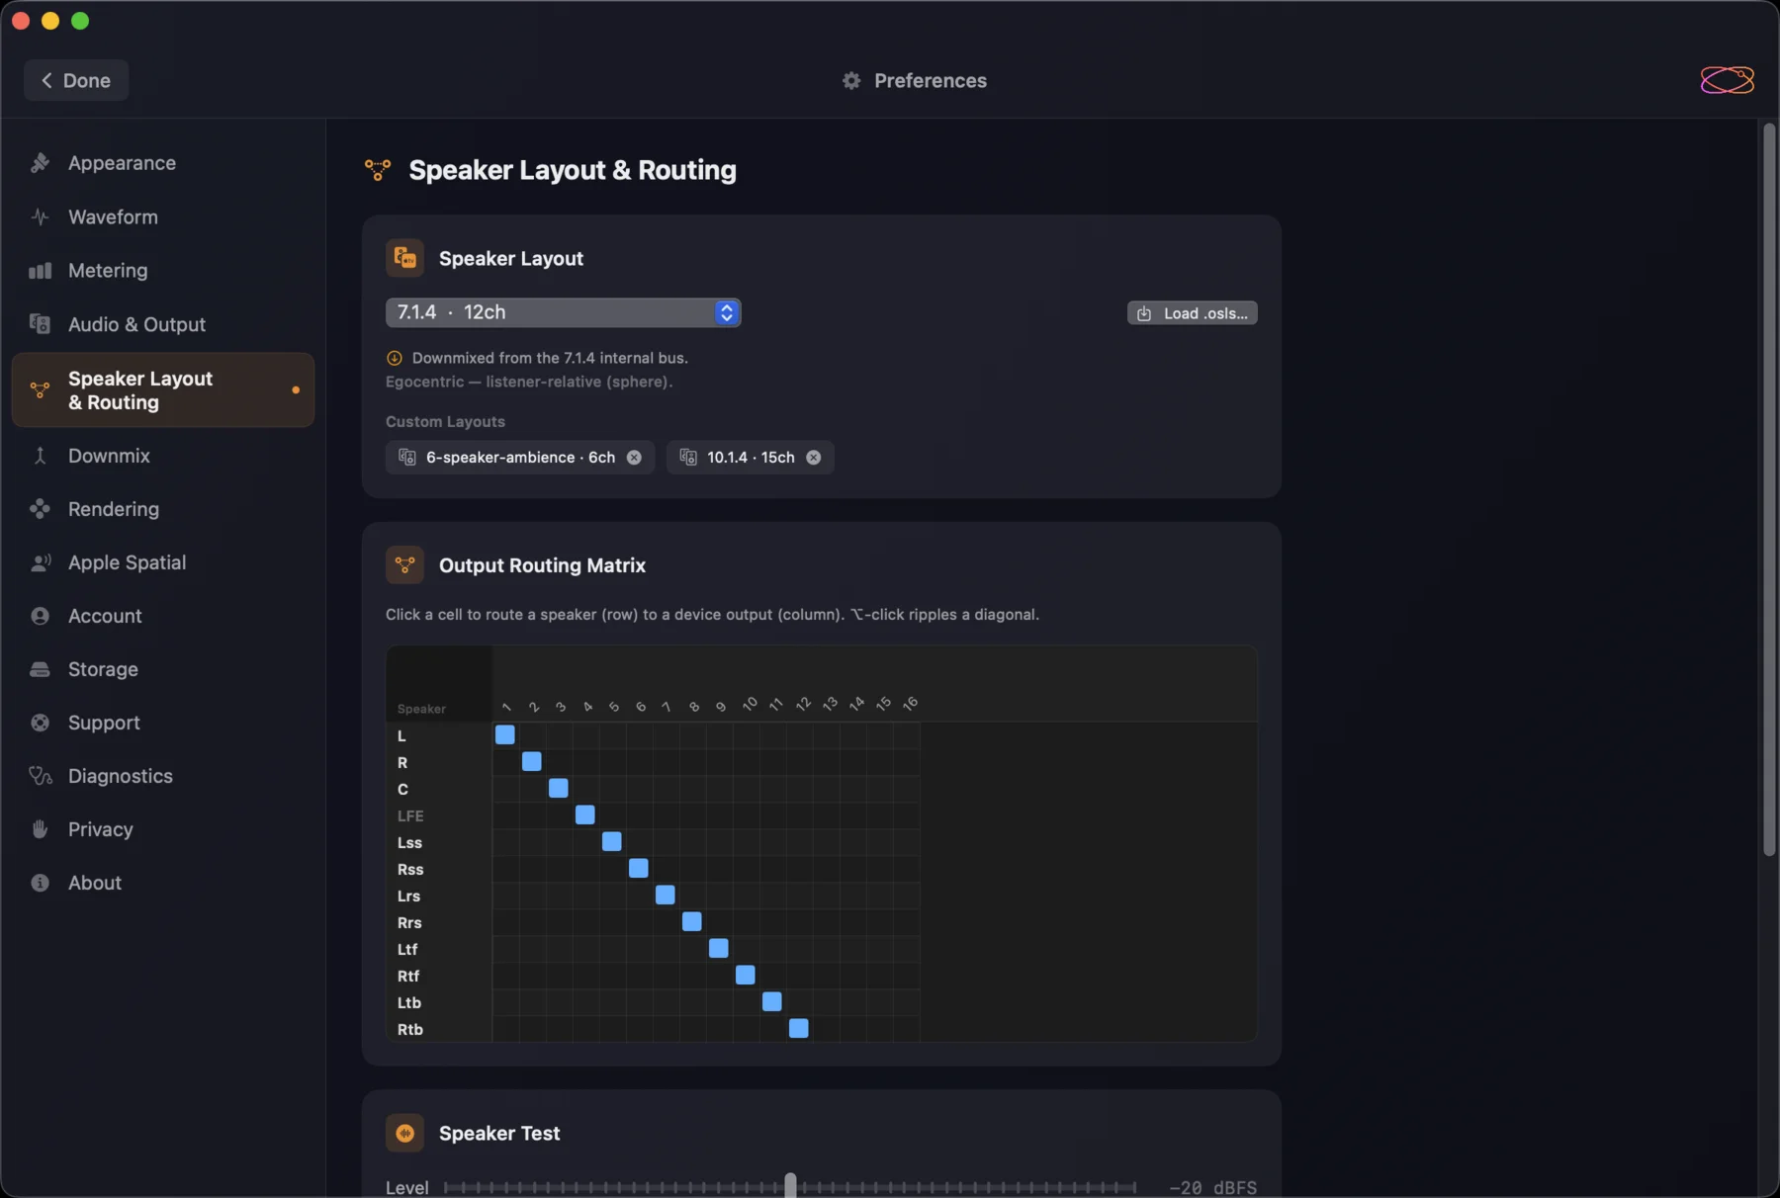Toggle routing cell Rtf to output 10
Image resolution: width=1780 pixels, height=1198 pixels.
tap(746, 976)
